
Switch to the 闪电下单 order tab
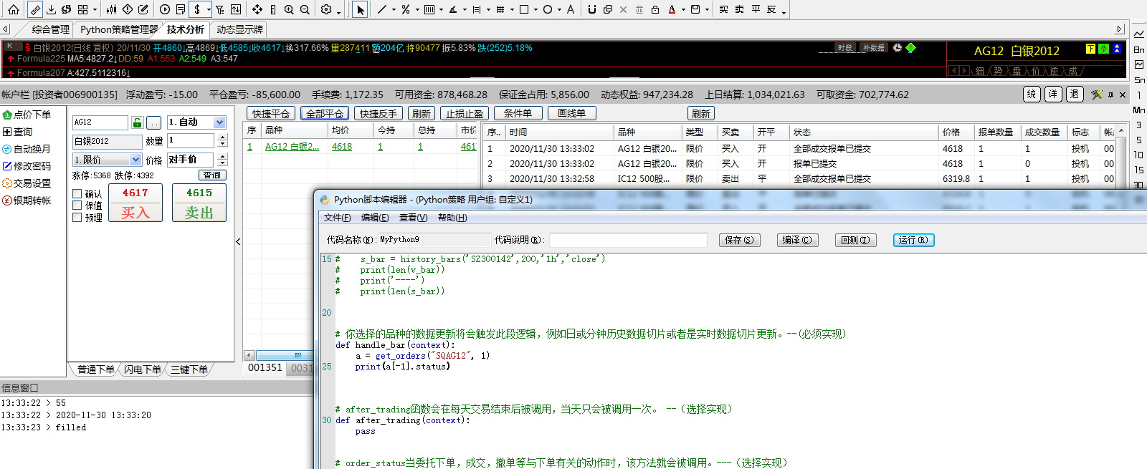point(143,369)
